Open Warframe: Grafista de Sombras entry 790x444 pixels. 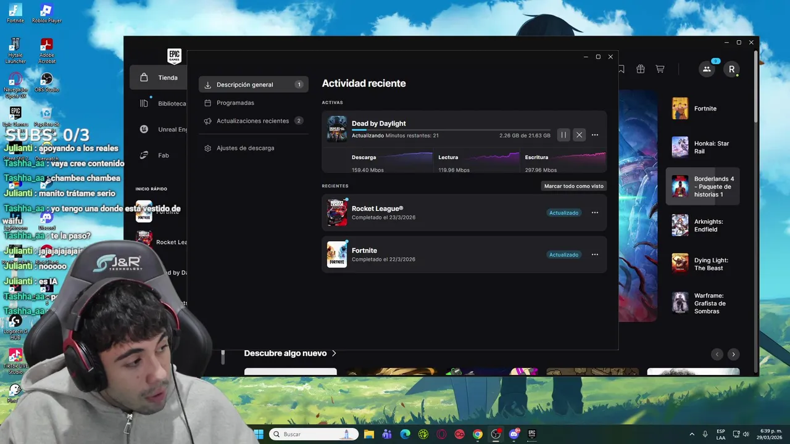tap(703, 303)
